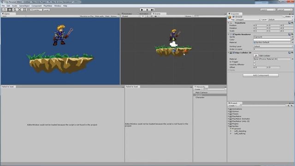The height and width of the screenshot is (166, 295).
Task: Select Main Camera in the Hierarchy
Action: pos(201,93)
